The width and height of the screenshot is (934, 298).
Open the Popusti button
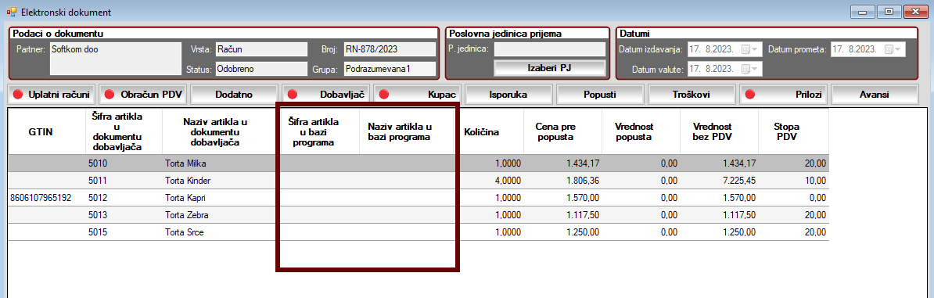click(601, 94)
